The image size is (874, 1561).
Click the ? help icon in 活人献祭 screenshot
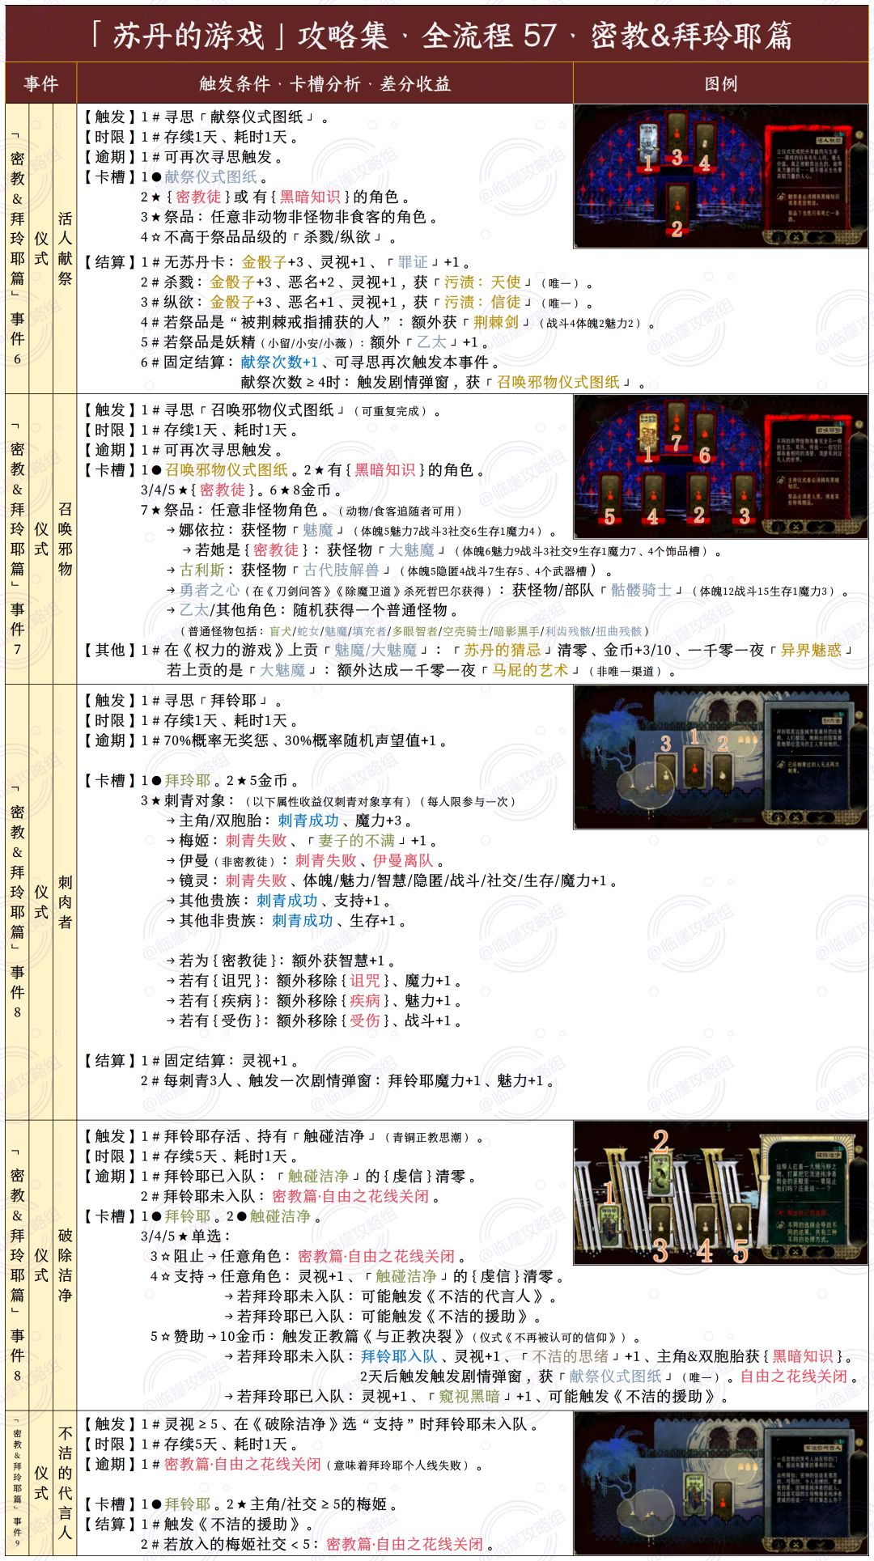tap(859, 134)
